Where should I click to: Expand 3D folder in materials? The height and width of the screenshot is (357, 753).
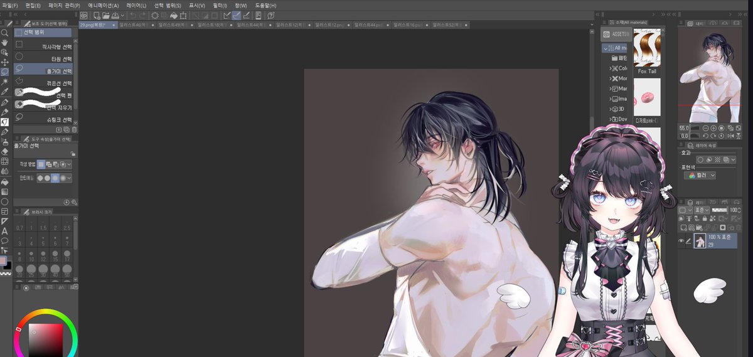pos(611,109)
